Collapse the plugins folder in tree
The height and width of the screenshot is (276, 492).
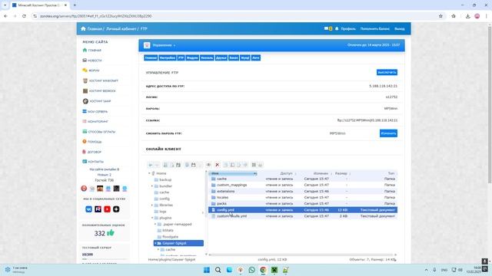pyautogui.click(x=152, y=218)
